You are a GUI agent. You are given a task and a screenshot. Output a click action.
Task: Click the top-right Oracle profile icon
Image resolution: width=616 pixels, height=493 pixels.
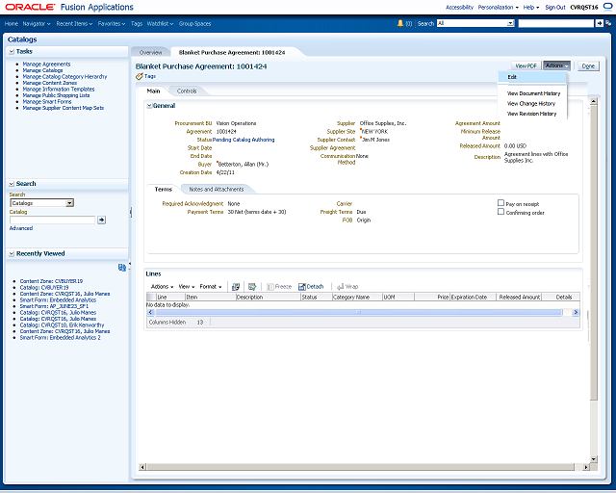607,7
